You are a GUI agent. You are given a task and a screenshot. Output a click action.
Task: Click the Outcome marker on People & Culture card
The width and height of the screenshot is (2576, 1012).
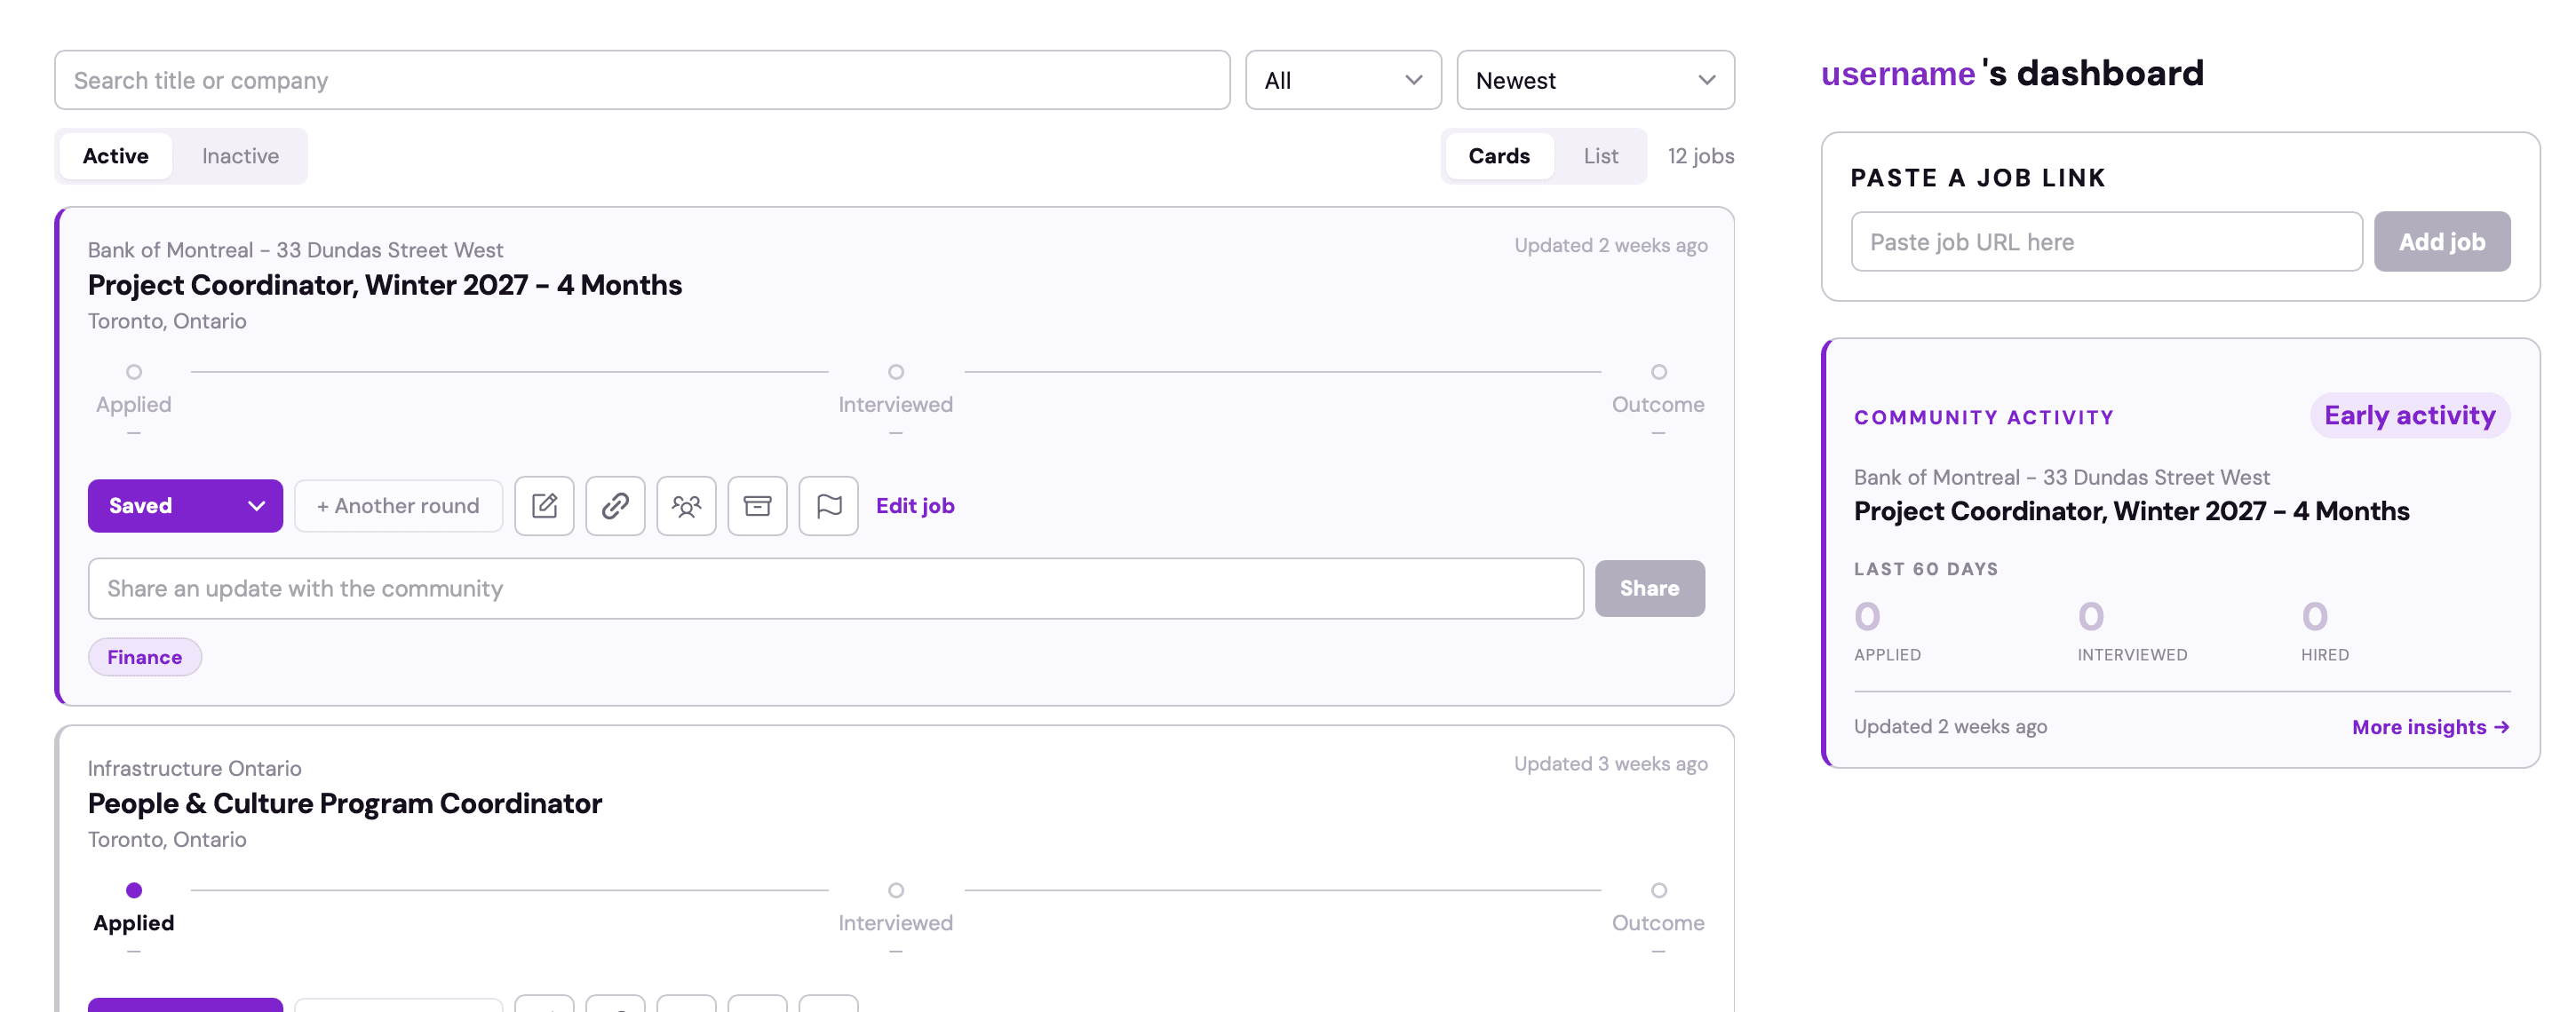1658,890
